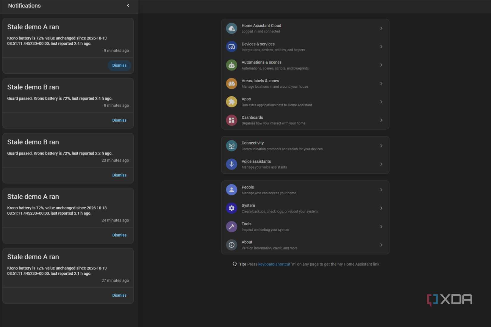Expand Dashboards row chevron arrow
Viewport: 491px width, 327px height.
381,120
